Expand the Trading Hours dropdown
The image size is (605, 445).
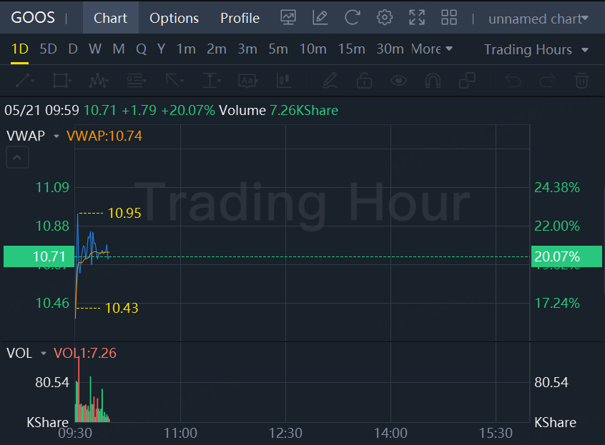tap(536, 49)
